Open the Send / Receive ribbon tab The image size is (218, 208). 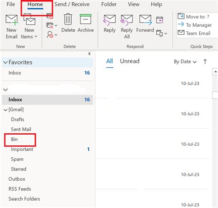pos(72,4)
